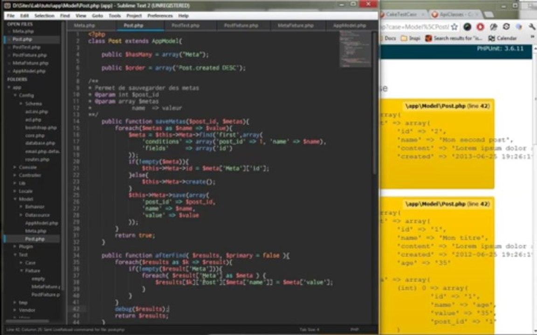Screen dimensions: 537x335
Task: Expand the Vendor folder in sidebar
Action: [x=27, y=310]
